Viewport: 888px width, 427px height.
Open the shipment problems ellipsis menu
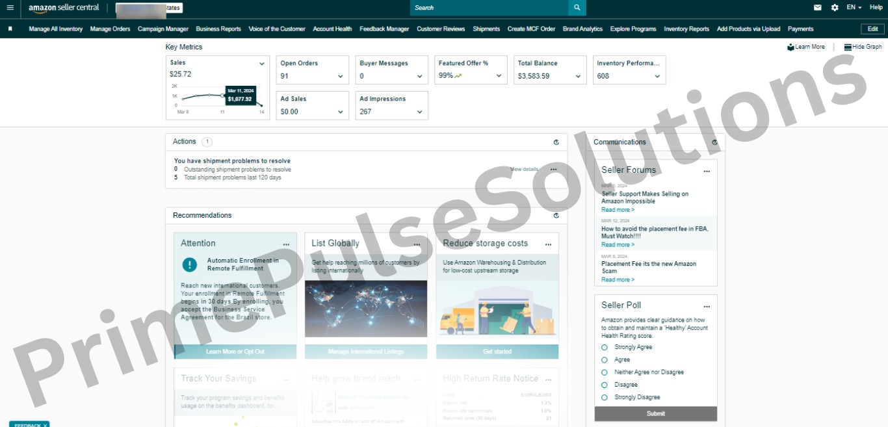click(x=553, y=170)
